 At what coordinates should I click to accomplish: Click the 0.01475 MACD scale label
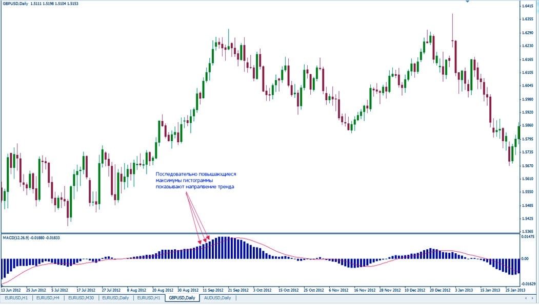click(529, 237)
